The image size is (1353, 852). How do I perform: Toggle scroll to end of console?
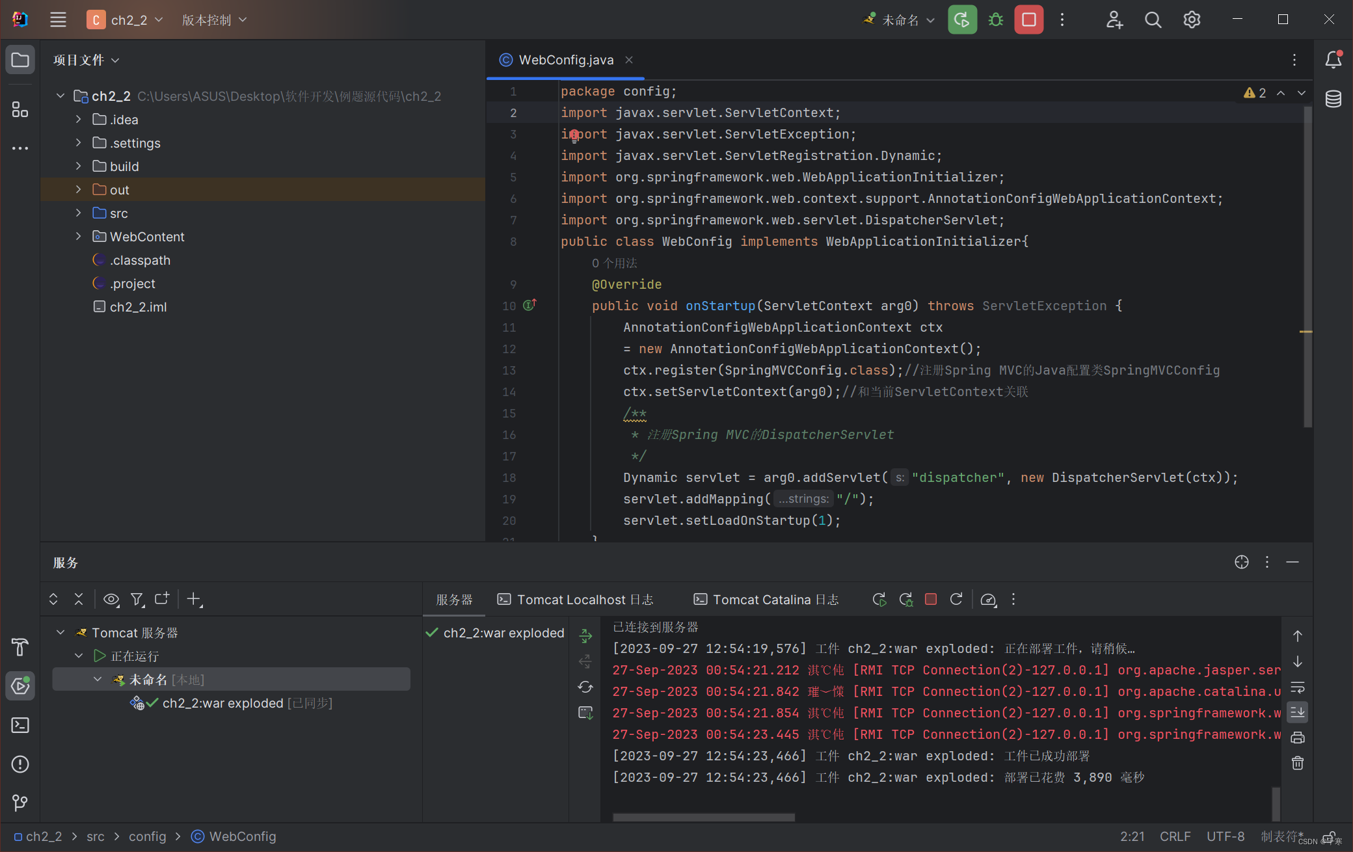tap(1297, 712)
